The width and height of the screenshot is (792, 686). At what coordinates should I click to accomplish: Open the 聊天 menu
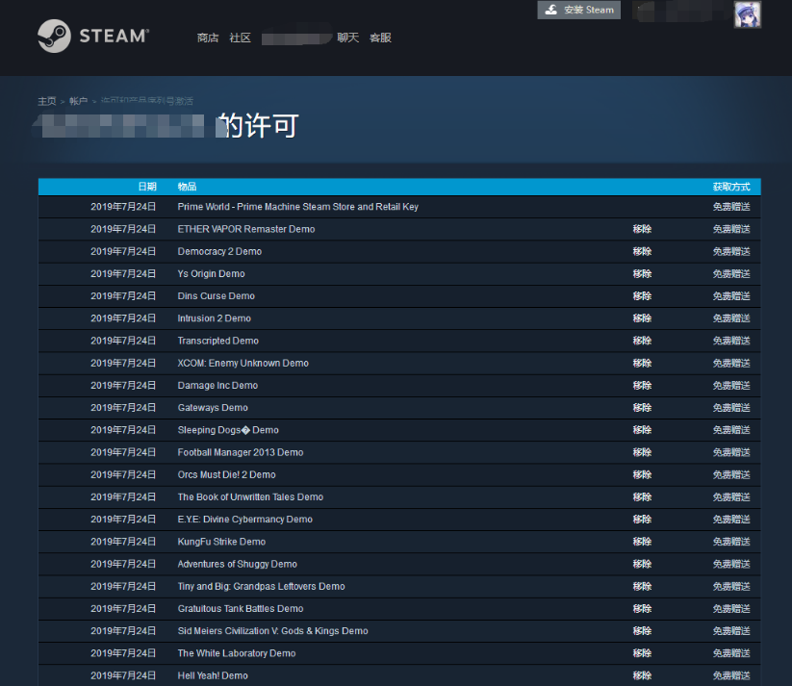coord(348,38)
